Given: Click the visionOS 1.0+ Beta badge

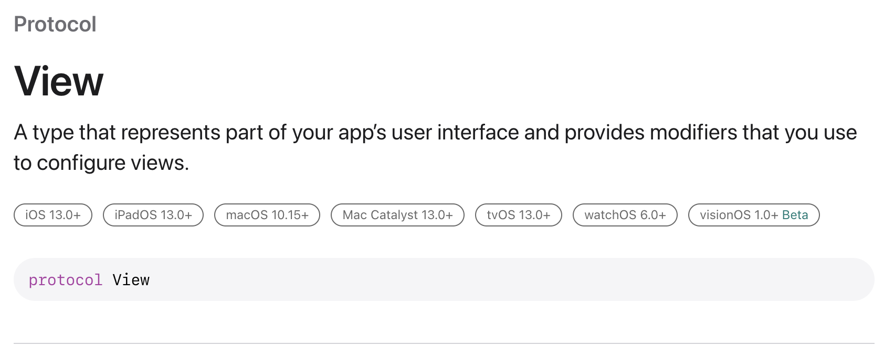Looking at the screenshot, I should click(x=754, y=215).
